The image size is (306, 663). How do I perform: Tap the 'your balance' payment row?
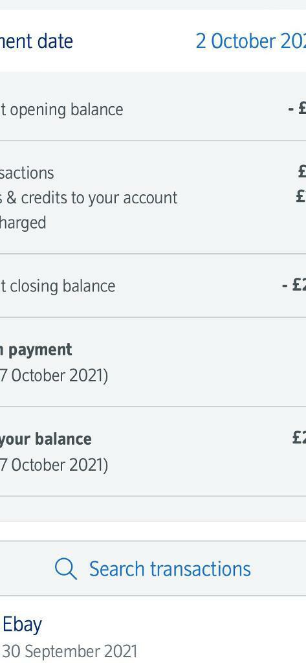(153, 451)
